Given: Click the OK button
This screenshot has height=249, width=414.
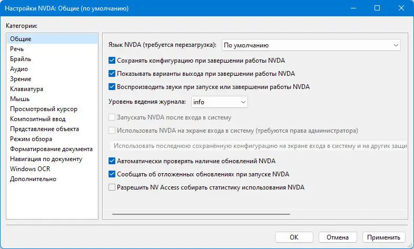Looking at the screenshot, I should 294,237.
